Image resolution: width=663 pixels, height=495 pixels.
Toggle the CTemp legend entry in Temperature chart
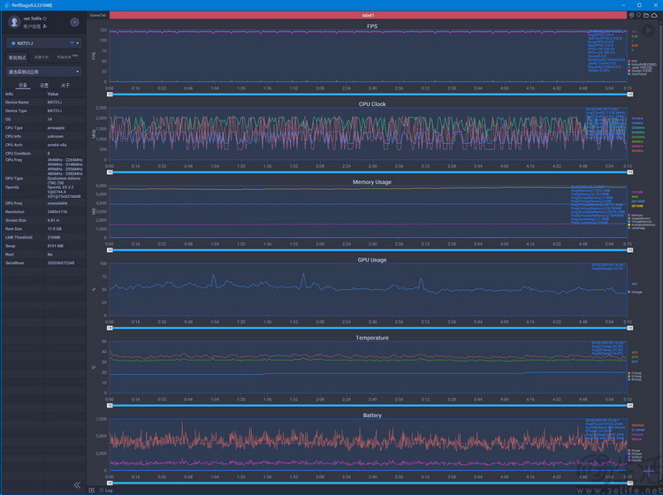pyautogui.click(x=635, y=373)
